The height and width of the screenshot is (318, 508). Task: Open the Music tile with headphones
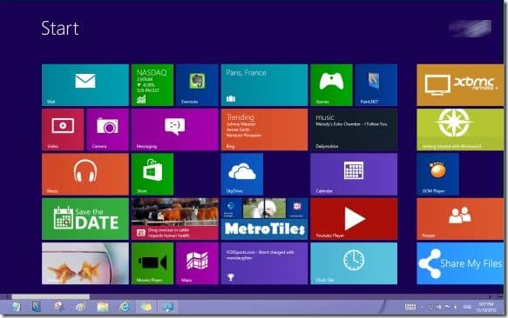(85, 174)
